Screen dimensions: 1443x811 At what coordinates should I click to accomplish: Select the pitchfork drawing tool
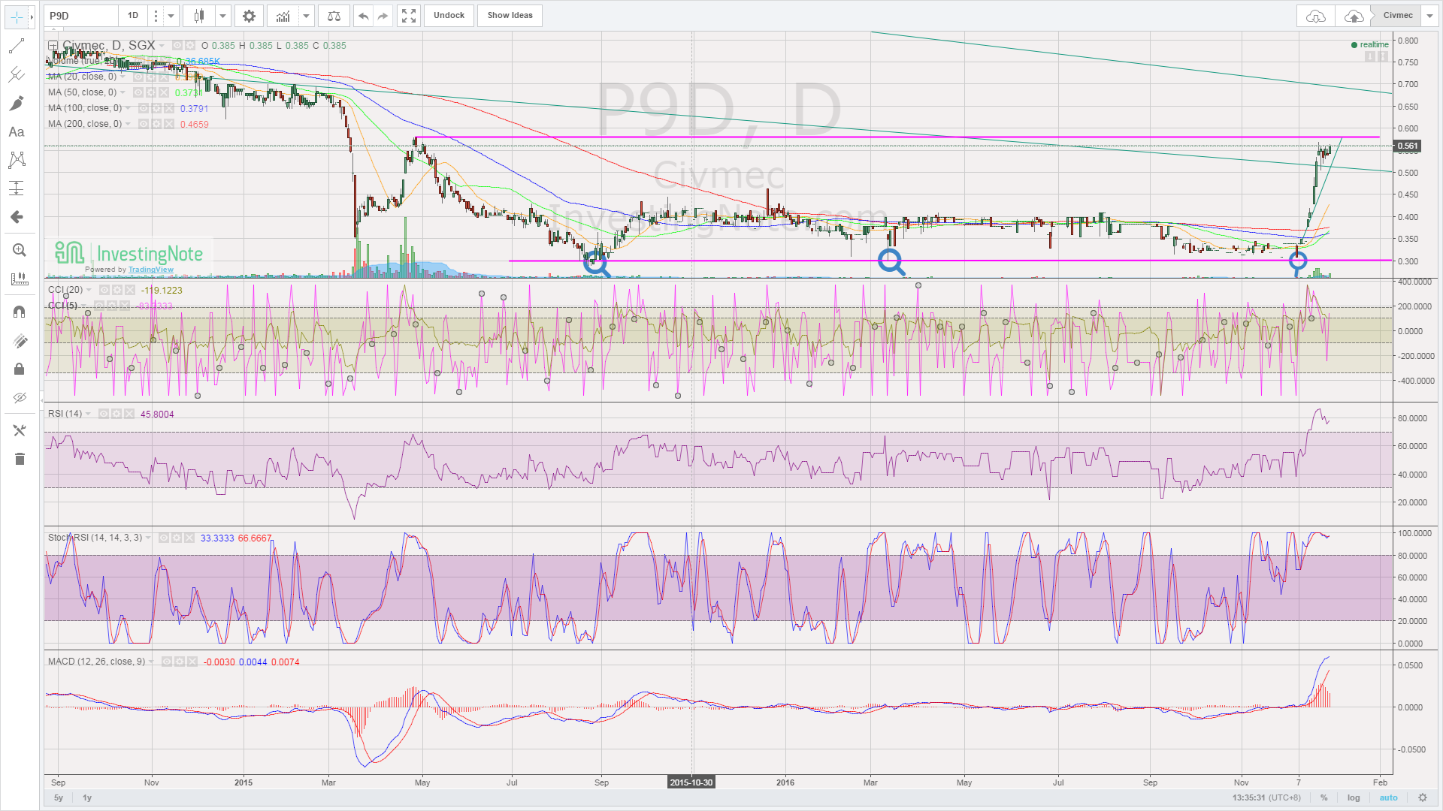coord(16,74)
